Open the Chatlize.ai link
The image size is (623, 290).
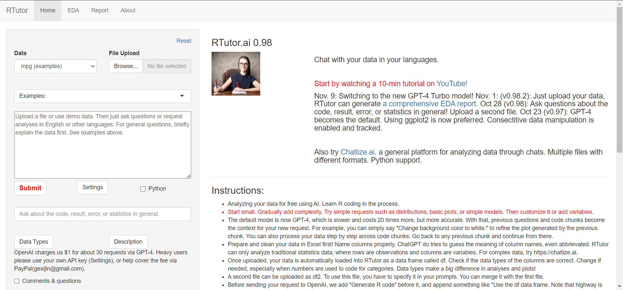[358, 152]
